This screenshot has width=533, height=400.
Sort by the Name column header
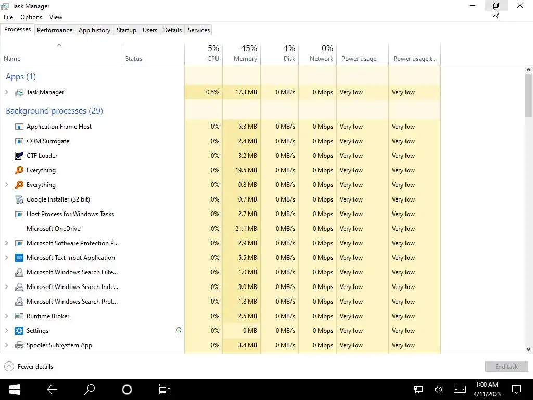[61, 54]
